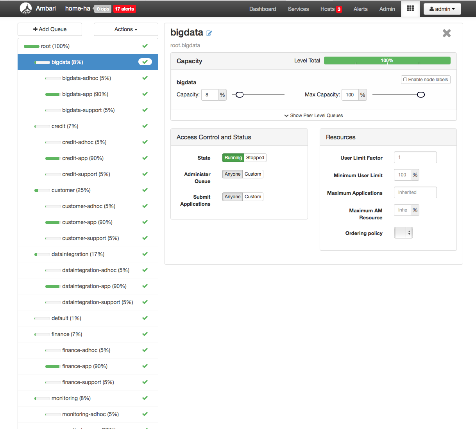This screenshot has height=429, width=476.
Task: Open the Hosts page from the navbar
Action: [x=327, y=9]
